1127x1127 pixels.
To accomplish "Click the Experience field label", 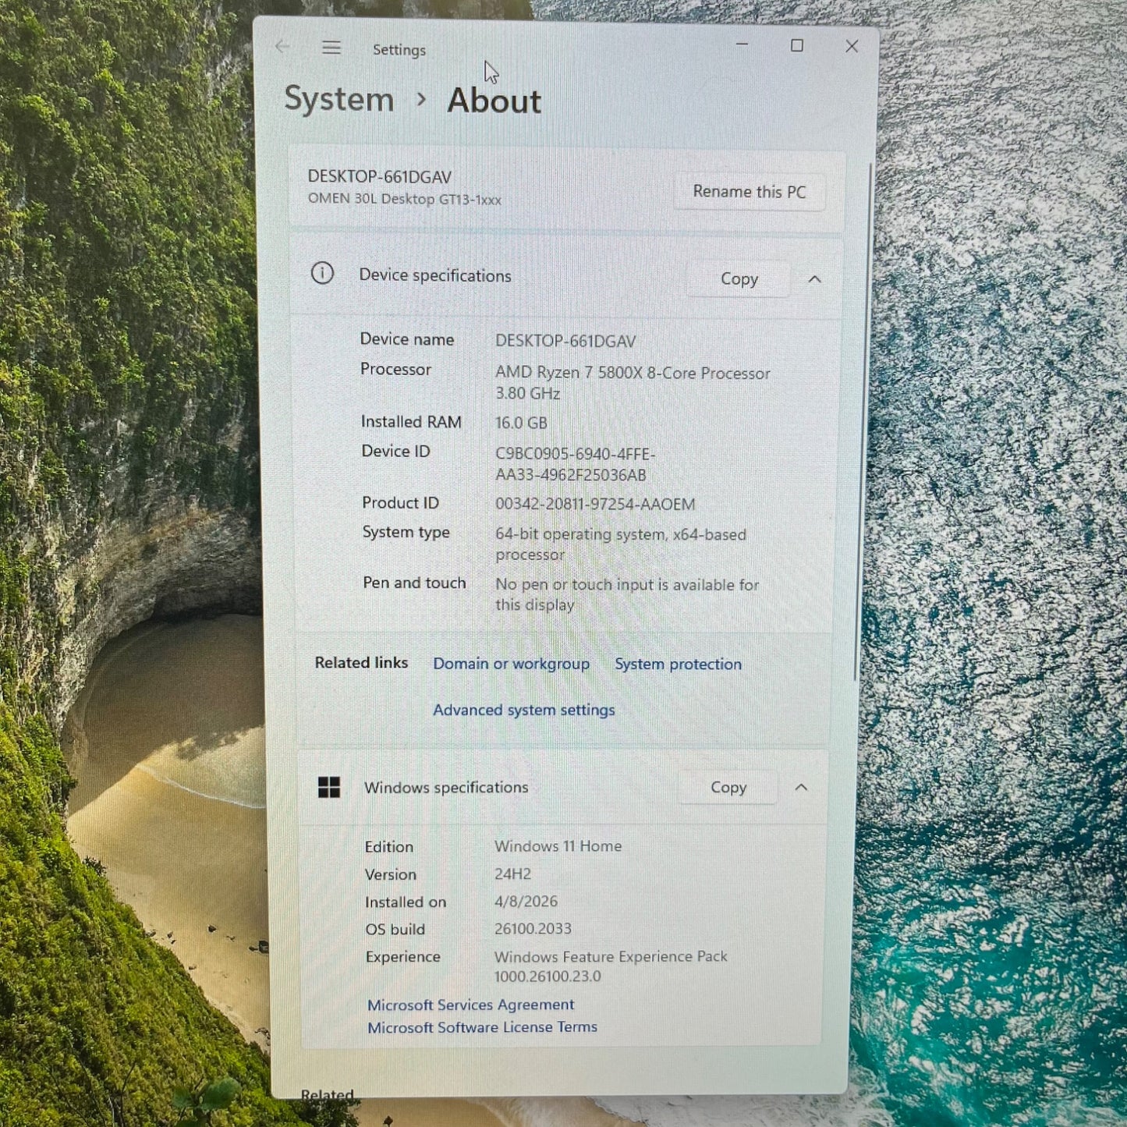I will (x=403, y=957).
